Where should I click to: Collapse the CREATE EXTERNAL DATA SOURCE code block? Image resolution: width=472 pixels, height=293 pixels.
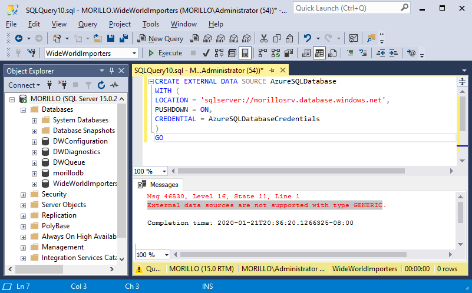coord(151,81)
